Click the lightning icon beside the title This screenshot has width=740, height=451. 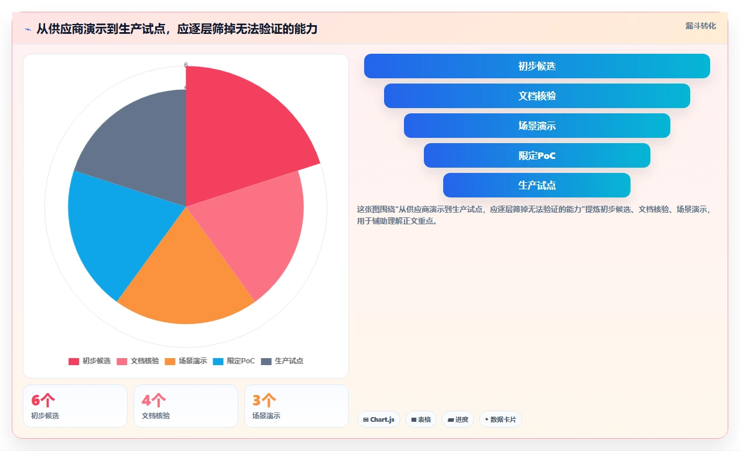tap(28, 29)
